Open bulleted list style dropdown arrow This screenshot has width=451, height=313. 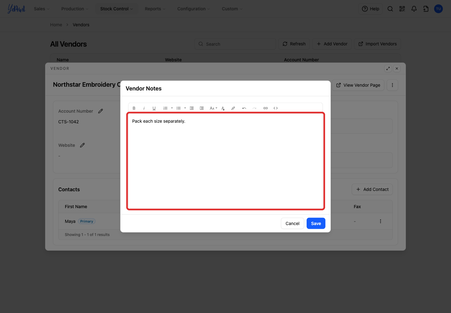coord(185,108)
